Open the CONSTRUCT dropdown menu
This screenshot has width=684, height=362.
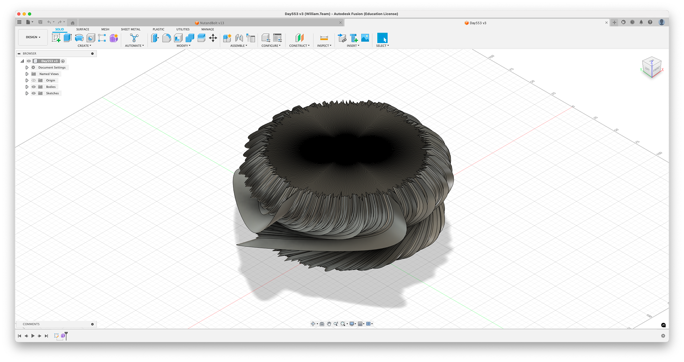point(299,46)
